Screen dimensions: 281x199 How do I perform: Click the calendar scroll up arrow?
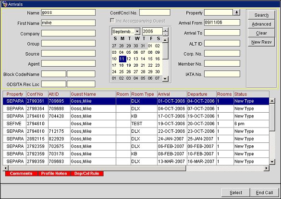point(165,40)
